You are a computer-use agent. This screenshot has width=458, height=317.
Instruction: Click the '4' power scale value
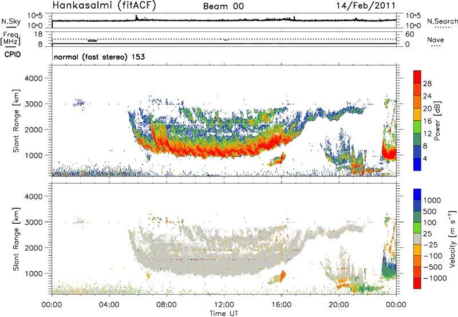coord(425,158)
